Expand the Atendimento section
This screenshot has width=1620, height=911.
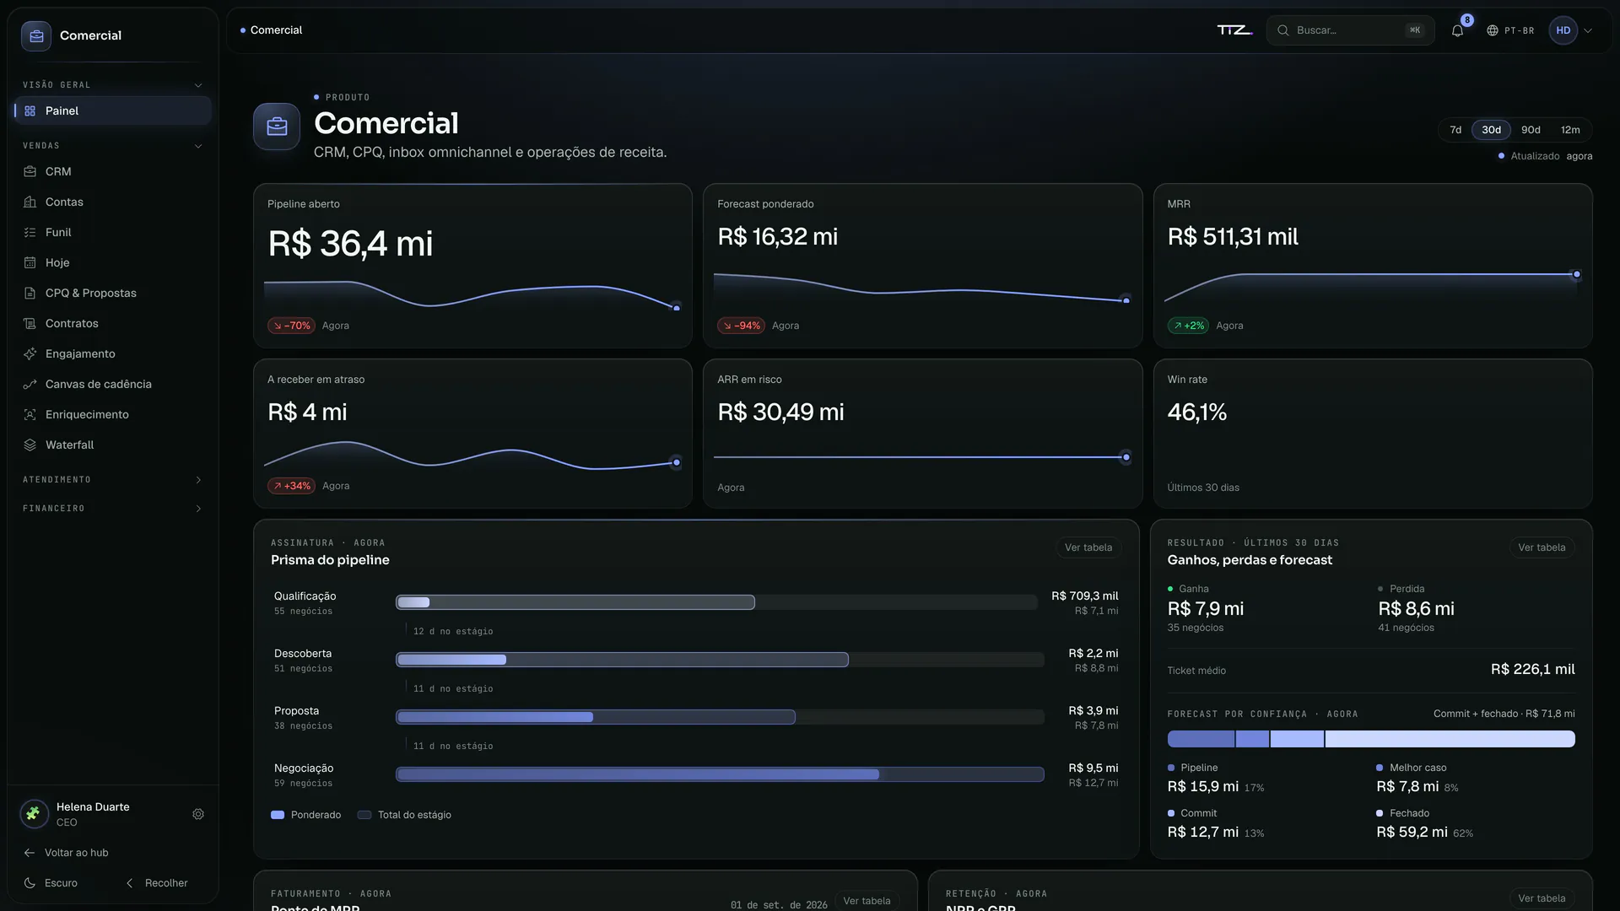coord(111,480)
